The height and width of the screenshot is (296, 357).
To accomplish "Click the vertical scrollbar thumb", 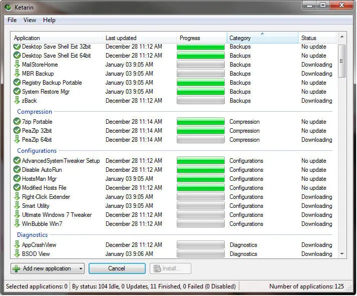I will (341, 61).
